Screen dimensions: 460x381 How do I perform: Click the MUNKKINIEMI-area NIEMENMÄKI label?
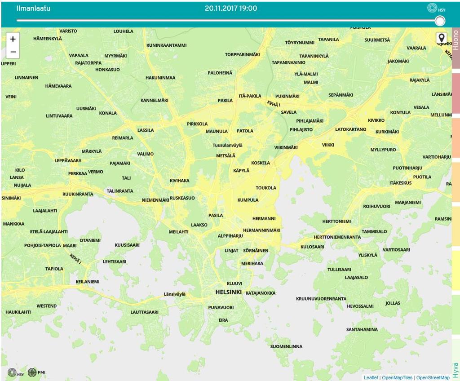click(155, 200)
